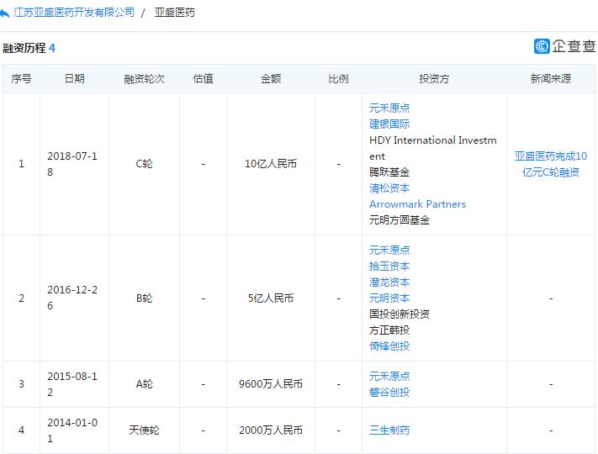Click the back arrow icon in breadcrumb
This screenshot has height=454, width=598.
click(4, 13)
